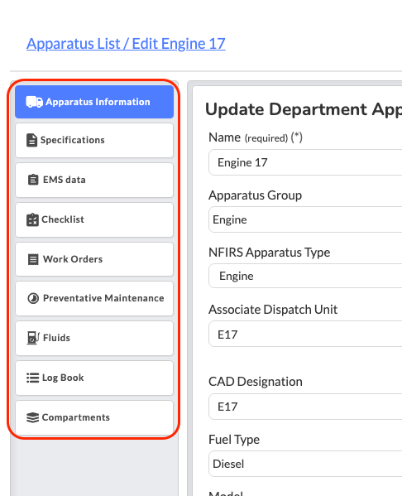Click the Name (required) label
Viewport: 402px width, 496px height.
point(256,137)
